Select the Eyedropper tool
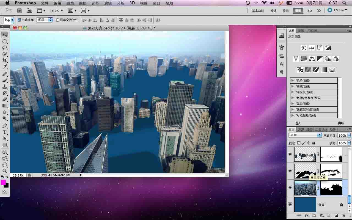The height and width of the screenshot is (220, 352). pyautogui.click(x=5, y=67)
